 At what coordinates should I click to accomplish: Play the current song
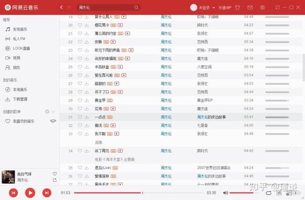(x=30, y=192)
